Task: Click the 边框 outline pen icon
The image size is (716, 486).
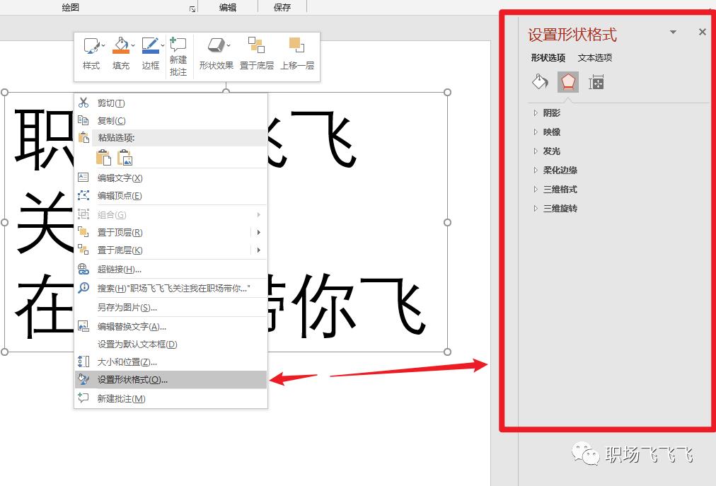Action: pyautogui.click(x=150, y=47)
